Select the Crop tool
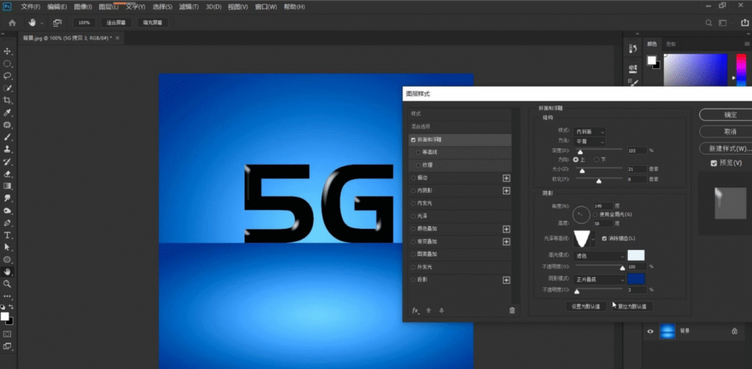The width and height of the screenshot is (752, 369). [7, 101]
